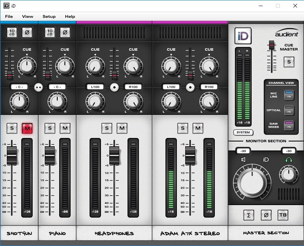
Task: Click the ADAM A7X STEREO name label
Action: click(190, 233)
